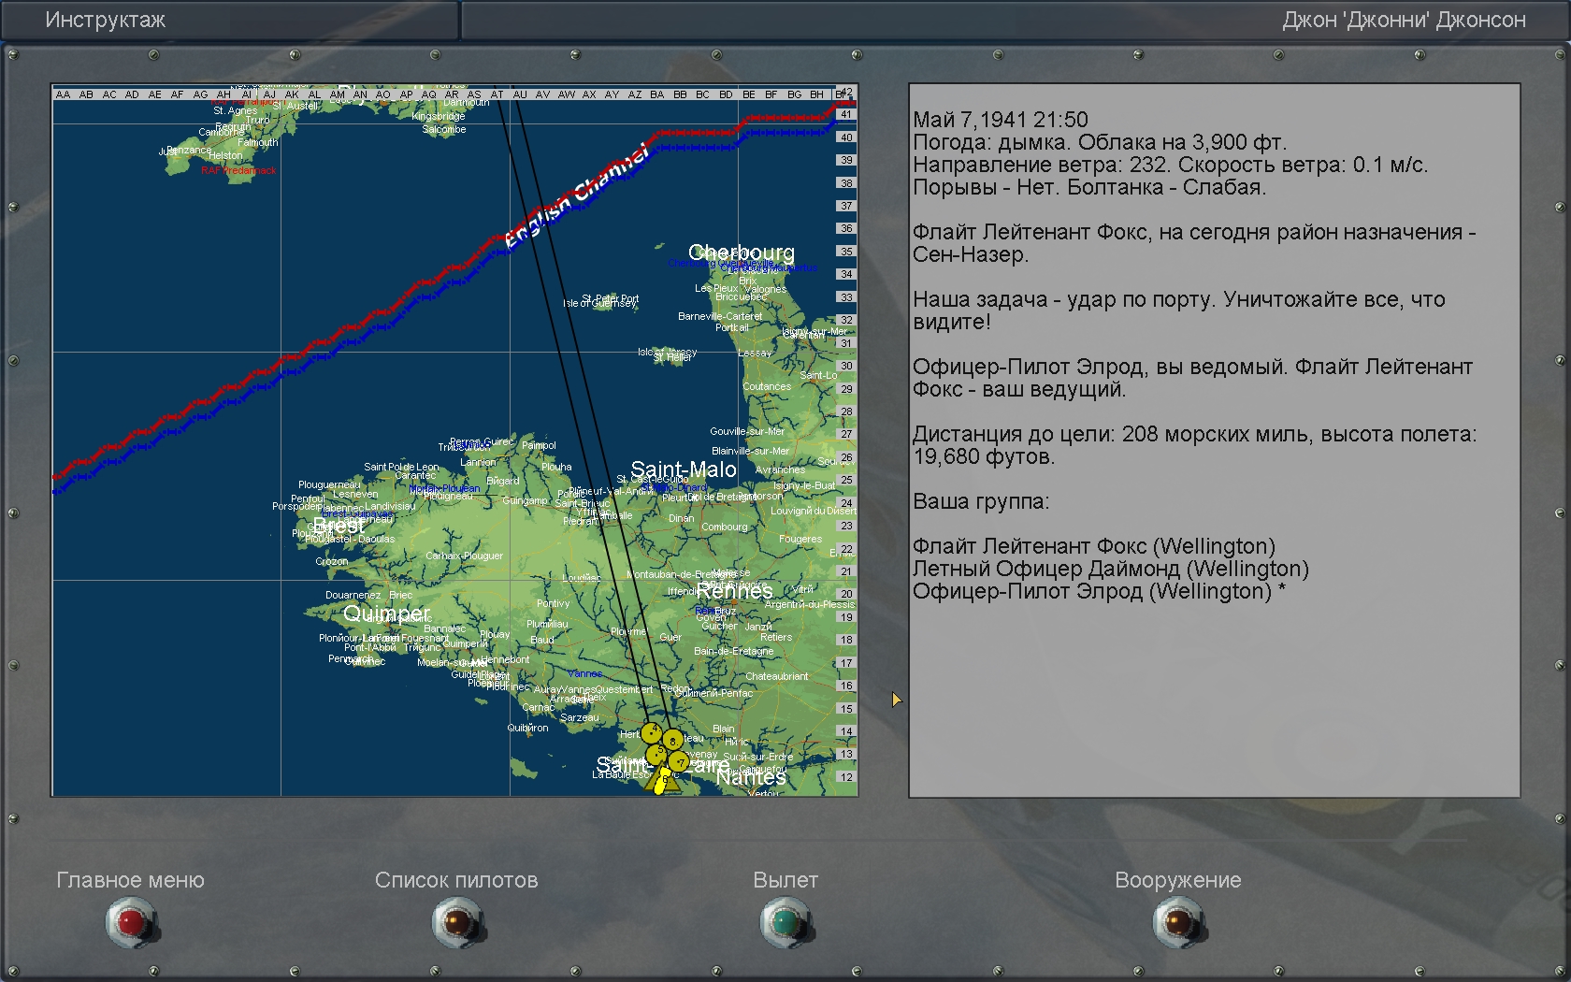Viewport: 1571px width, 982px height.
Task: Click the Saint-Malo label on the map
Action: pos(684,469)
